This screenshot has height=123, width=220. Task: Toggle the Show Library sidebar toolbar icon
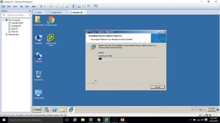(x=74, y=6)
